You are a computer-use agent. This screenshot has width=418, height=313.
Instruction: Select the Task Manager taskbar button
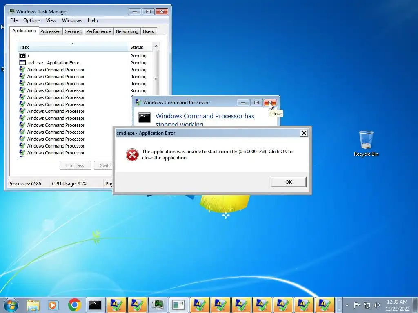(158, 305)
